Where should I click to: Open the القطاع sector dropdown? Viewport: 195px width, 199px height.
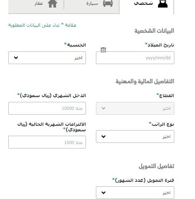[135, 108]
